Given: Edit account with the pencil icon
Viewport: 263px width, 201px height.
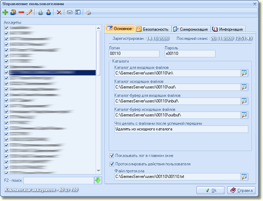Looking at the screenshot, I should tap(29, 12).
